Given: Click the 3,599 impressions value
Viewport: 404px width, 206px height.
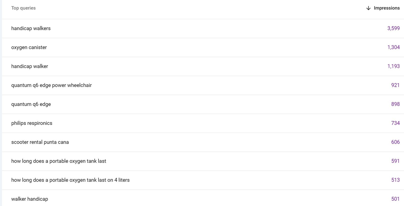Looking at the screenshot, I should [393, 28].
